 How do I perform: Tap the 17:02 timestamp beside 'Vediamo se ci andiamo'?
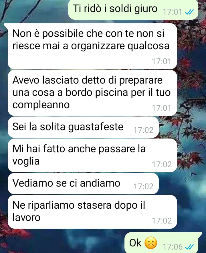(143, 187)
